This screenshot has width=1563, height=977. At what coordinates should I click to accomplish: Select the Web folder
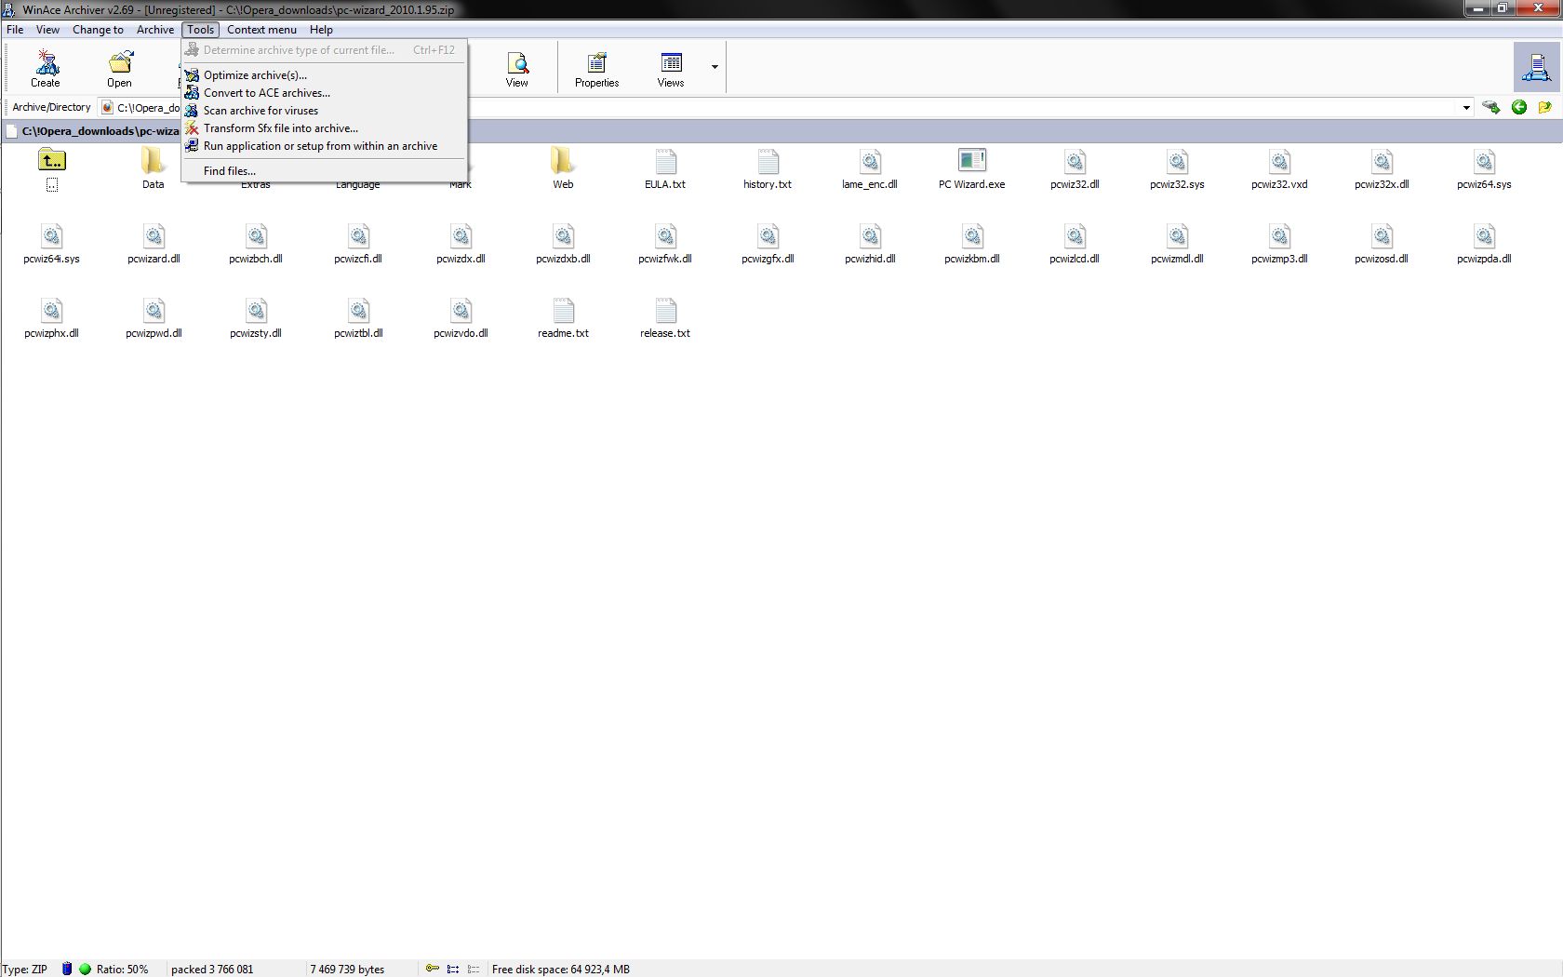pos(563,169)
